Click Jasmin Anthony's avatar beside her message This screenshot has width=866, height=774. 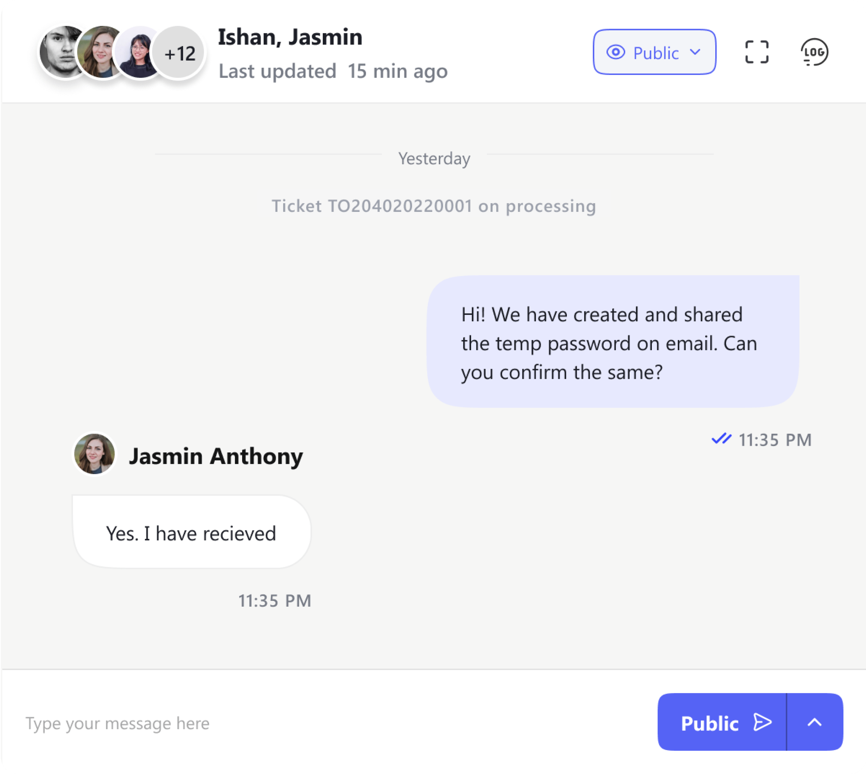pos(94,454)
